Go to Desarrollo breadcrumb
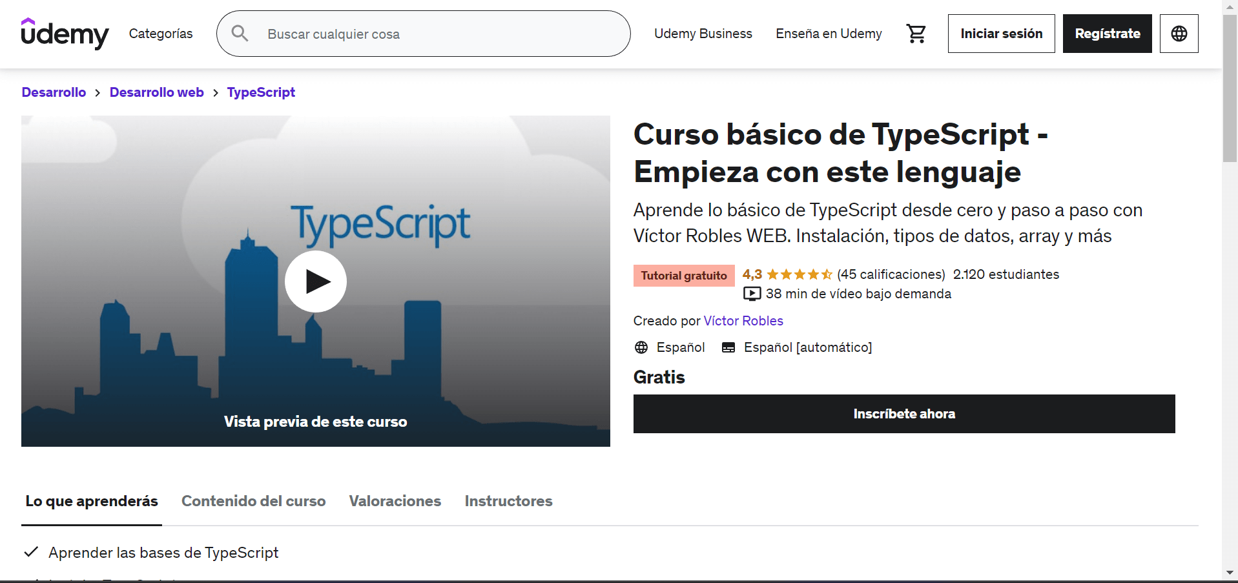 54,92
